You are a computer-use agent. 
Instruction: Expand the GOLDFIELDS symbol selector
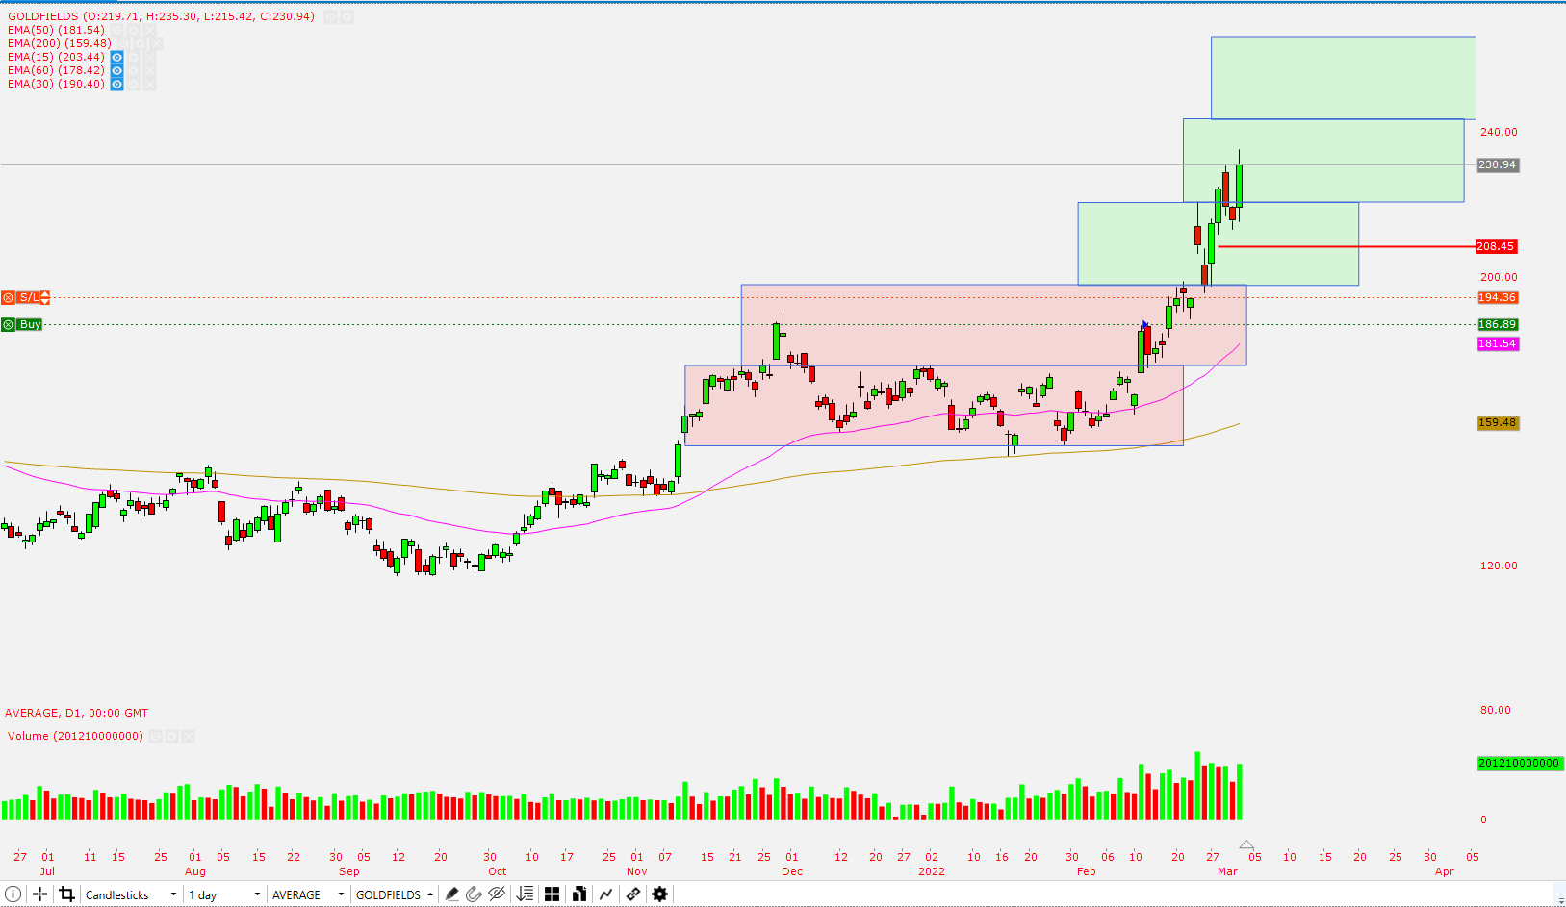[394, 894]
